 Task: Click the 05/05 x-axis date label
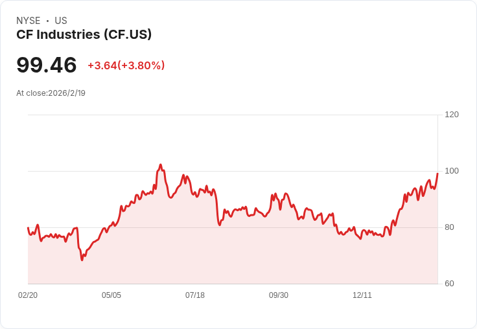[111, 295]
